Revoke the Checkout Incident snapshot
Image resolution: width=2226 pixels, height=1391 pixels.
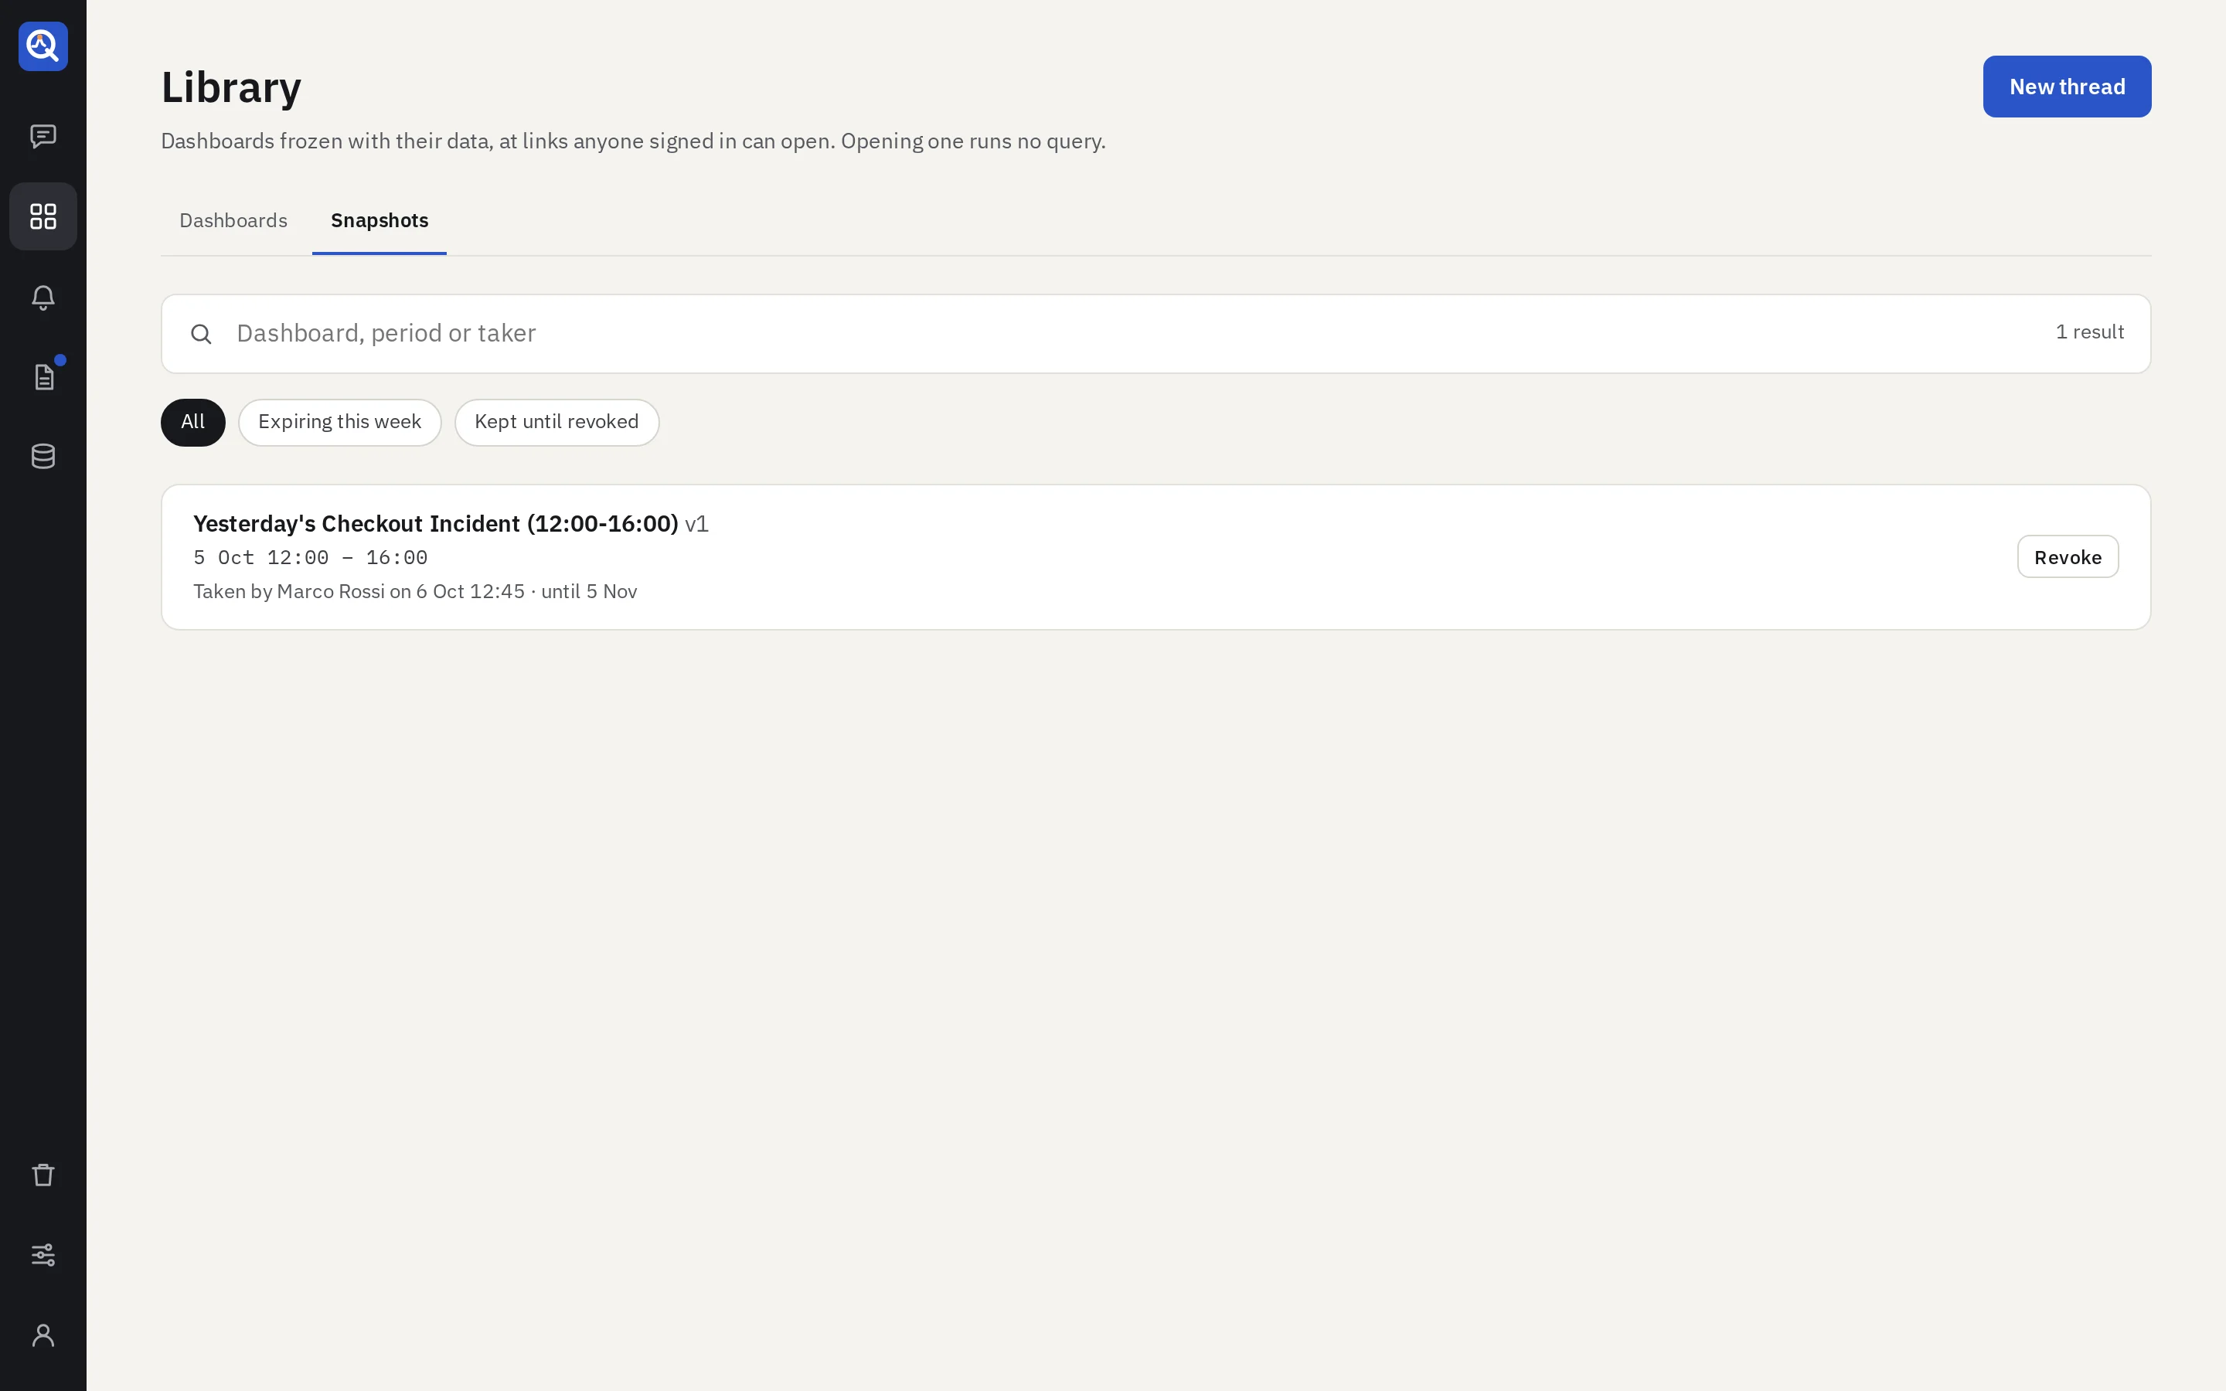pyautogui.click(x=2067, y=556)
